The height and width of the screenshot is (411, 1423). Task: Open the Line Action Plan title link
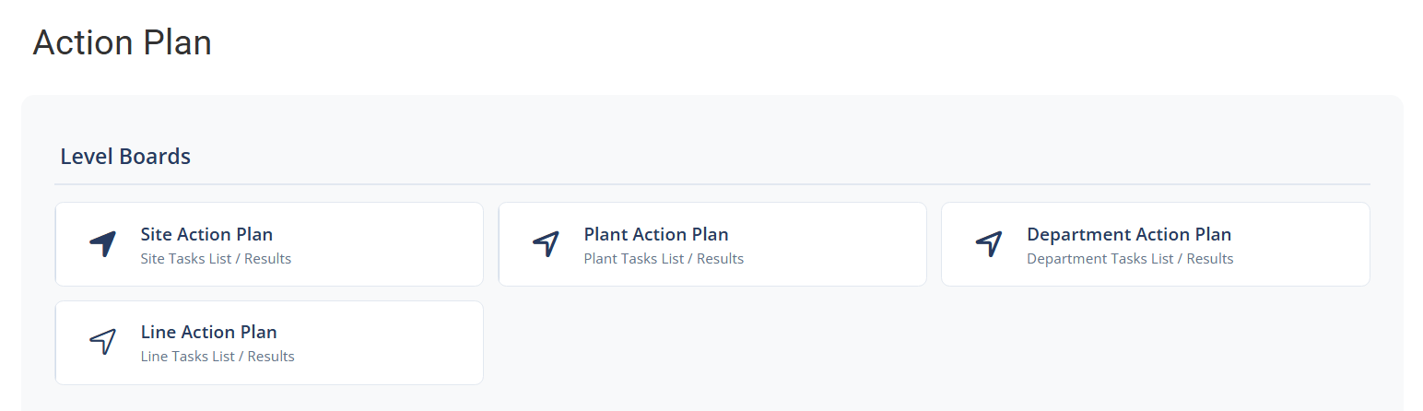(208, 332)
